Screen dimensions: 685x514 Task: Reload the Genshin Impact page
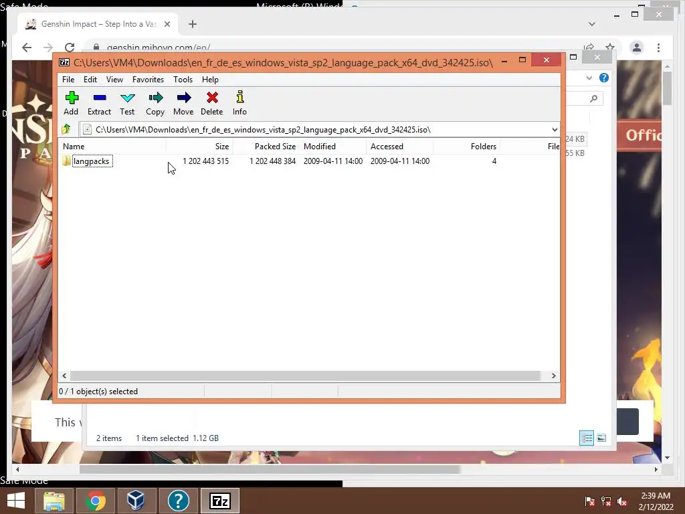coord(70,48)
